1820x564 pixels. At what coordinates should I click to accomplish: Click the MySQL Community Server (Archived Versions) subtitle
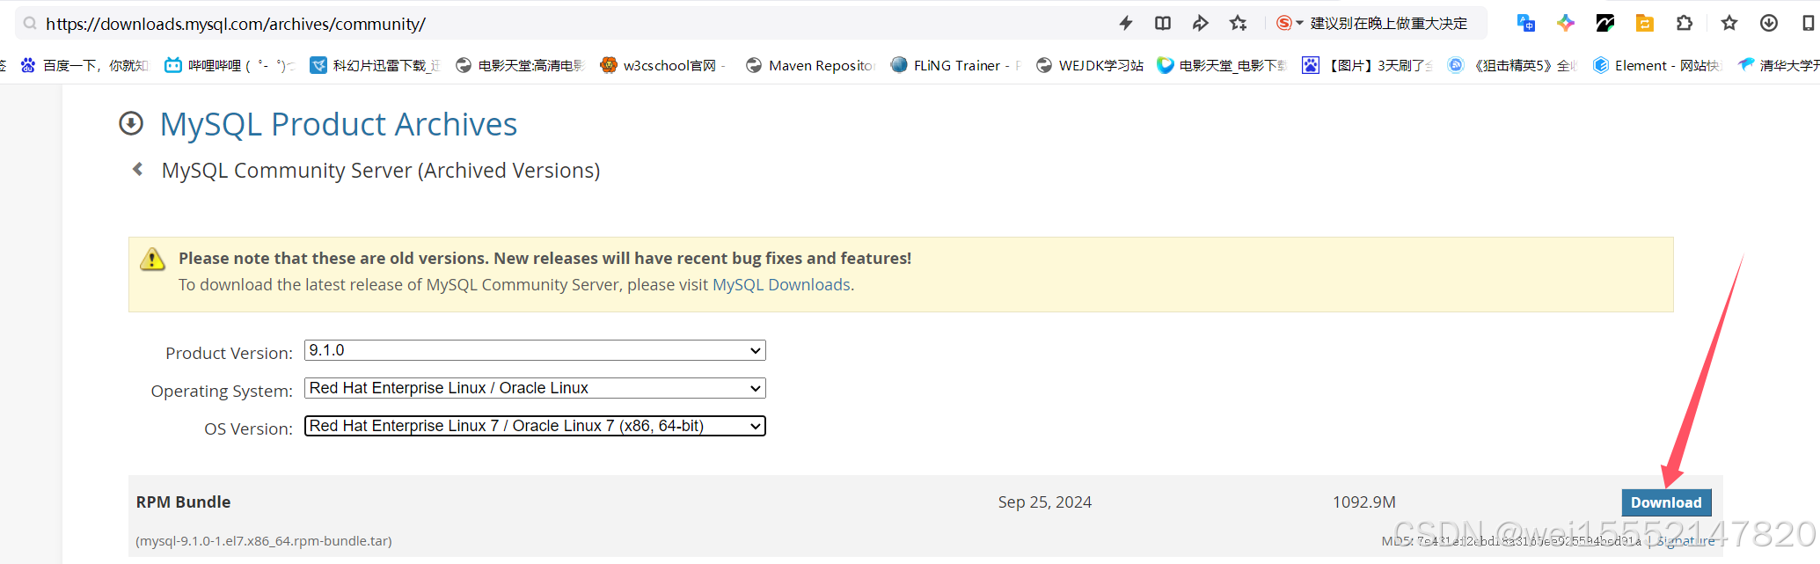tap(381, 170)
